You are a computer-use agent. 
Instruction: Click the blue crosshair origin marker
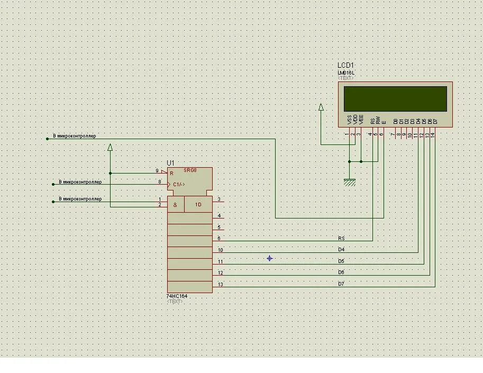[269, 258]
